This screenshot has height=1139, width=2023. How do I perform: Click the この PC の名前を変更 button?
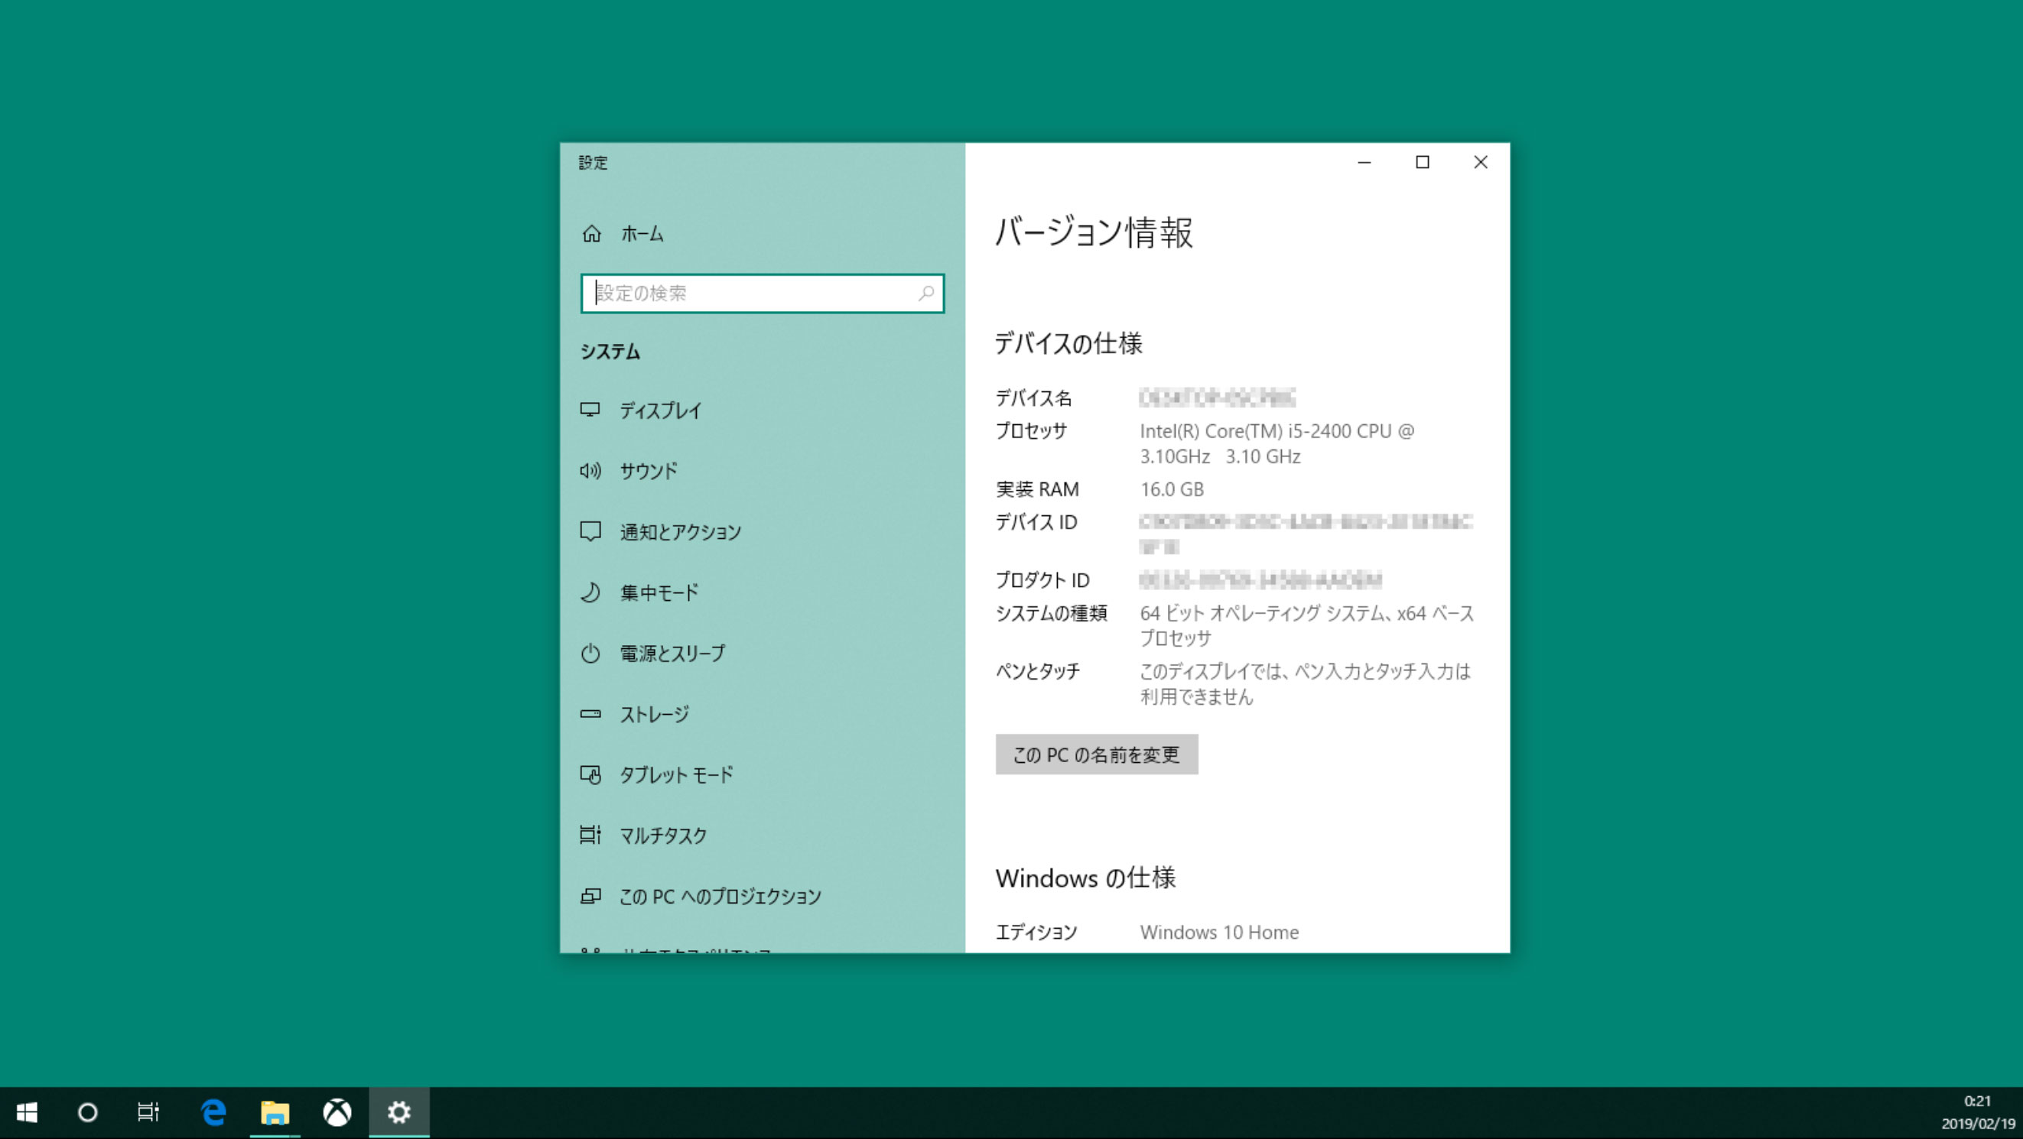1096,755
